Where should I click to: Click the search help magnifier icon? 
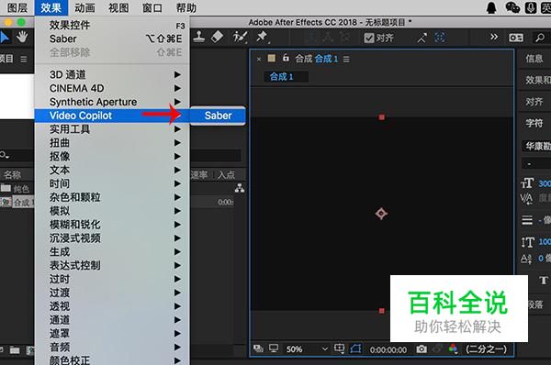(540, 38)
